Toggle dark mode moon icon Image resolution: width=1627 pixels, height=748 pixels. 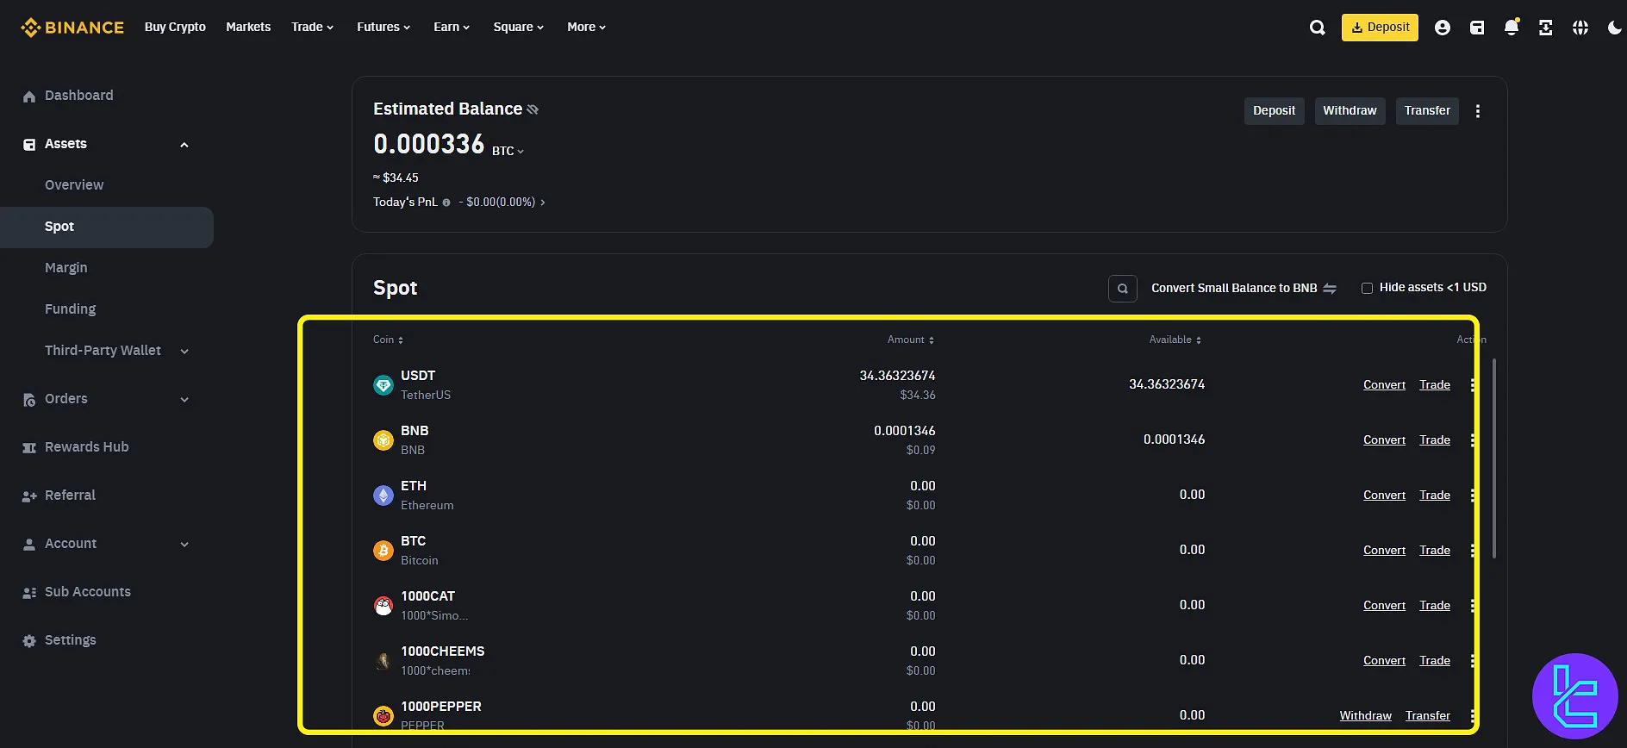(x=1615, y=28)
